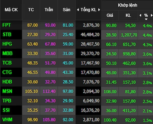Select MBB matched price 34.50
Screen dimensions: 153x124
point(111,54)
